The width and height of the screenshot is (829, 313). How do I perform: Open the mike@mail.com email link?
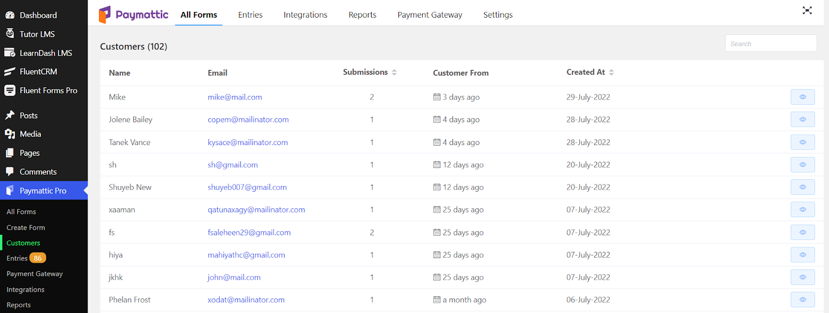coord(235,97)
